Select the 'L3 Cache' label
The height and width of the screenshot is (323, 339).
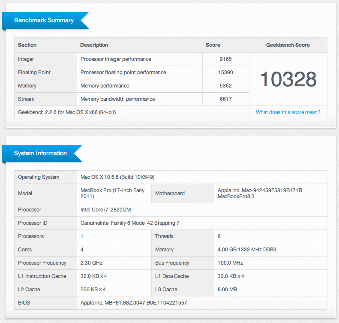[166, 290]
